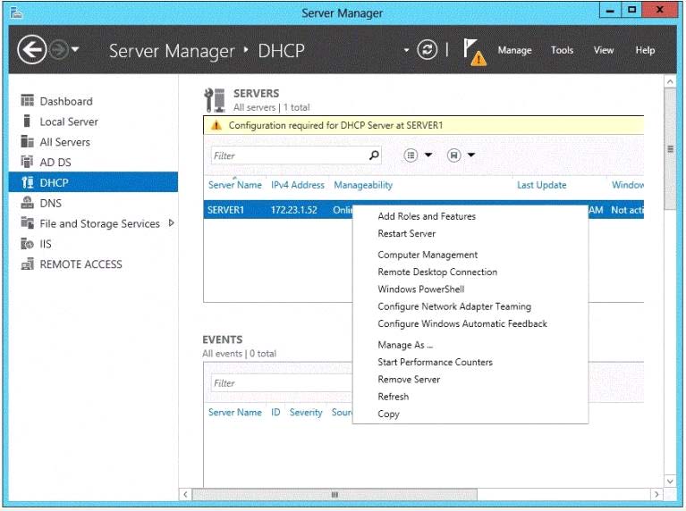This screenshot has width=686, height=511.
Task: Select the Dashboard icon in sidebar
Action: 27,102
